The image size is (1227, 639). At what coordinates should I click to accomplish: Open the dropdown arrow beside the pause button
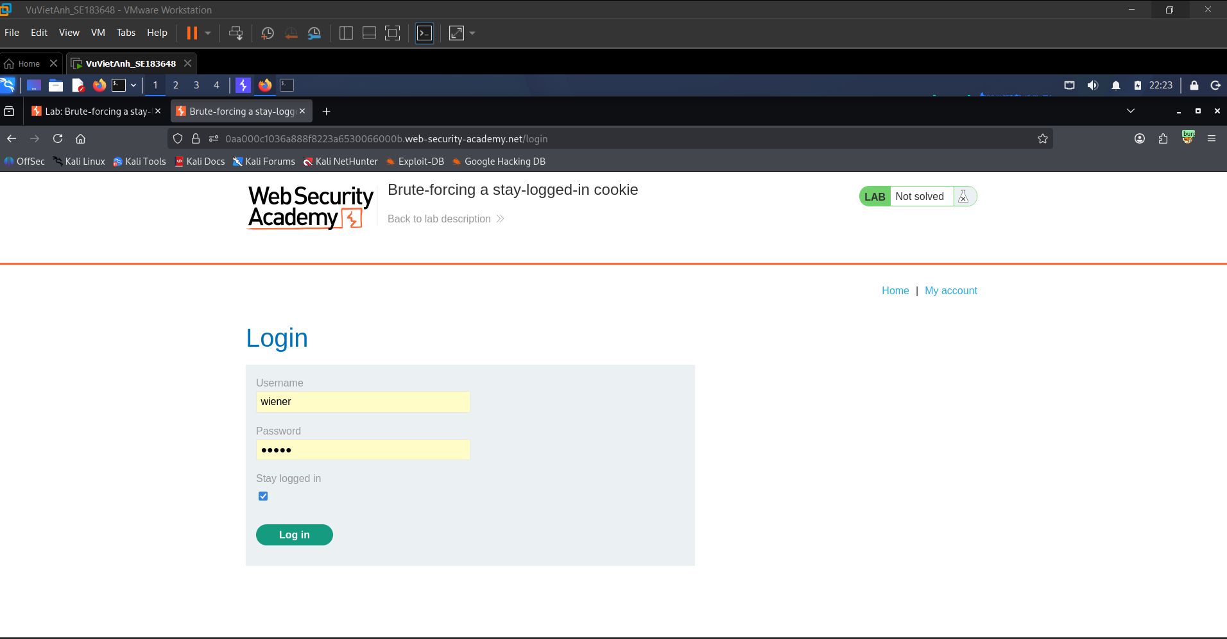point(208,33)
